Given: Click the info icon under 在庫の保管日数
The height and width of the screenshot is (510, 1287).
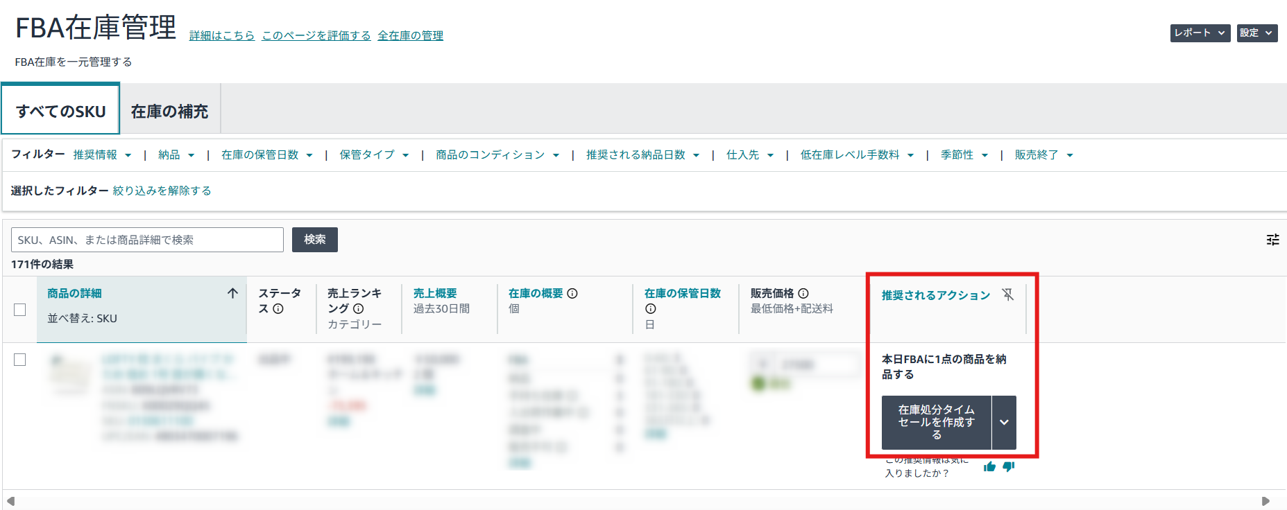Looking at the screenshot, I should (650, 309).
